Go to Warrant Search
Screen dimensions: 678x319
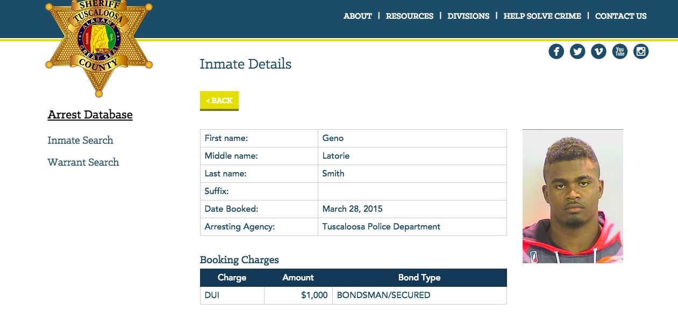coord(83,162)
